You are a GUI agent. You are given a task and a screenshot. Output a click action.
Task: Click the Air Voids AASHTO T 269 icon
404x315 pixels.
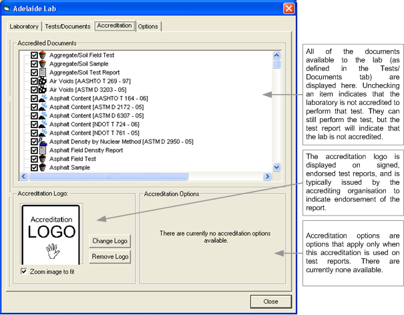[43, 81]
